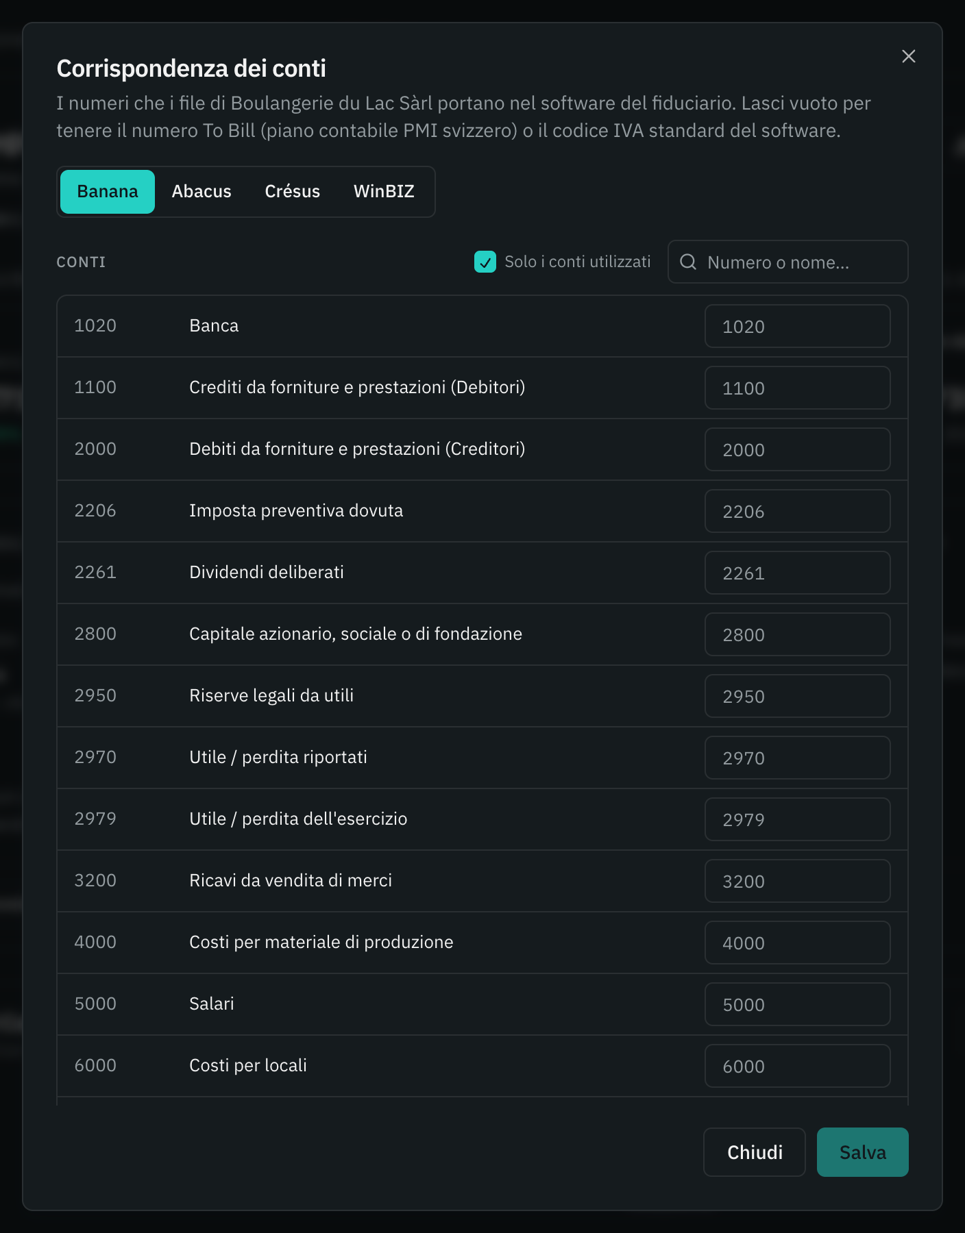This screenshot has height=1233, width=965.
Task: Click the Chiudi button
Action: click(755, 1152)
